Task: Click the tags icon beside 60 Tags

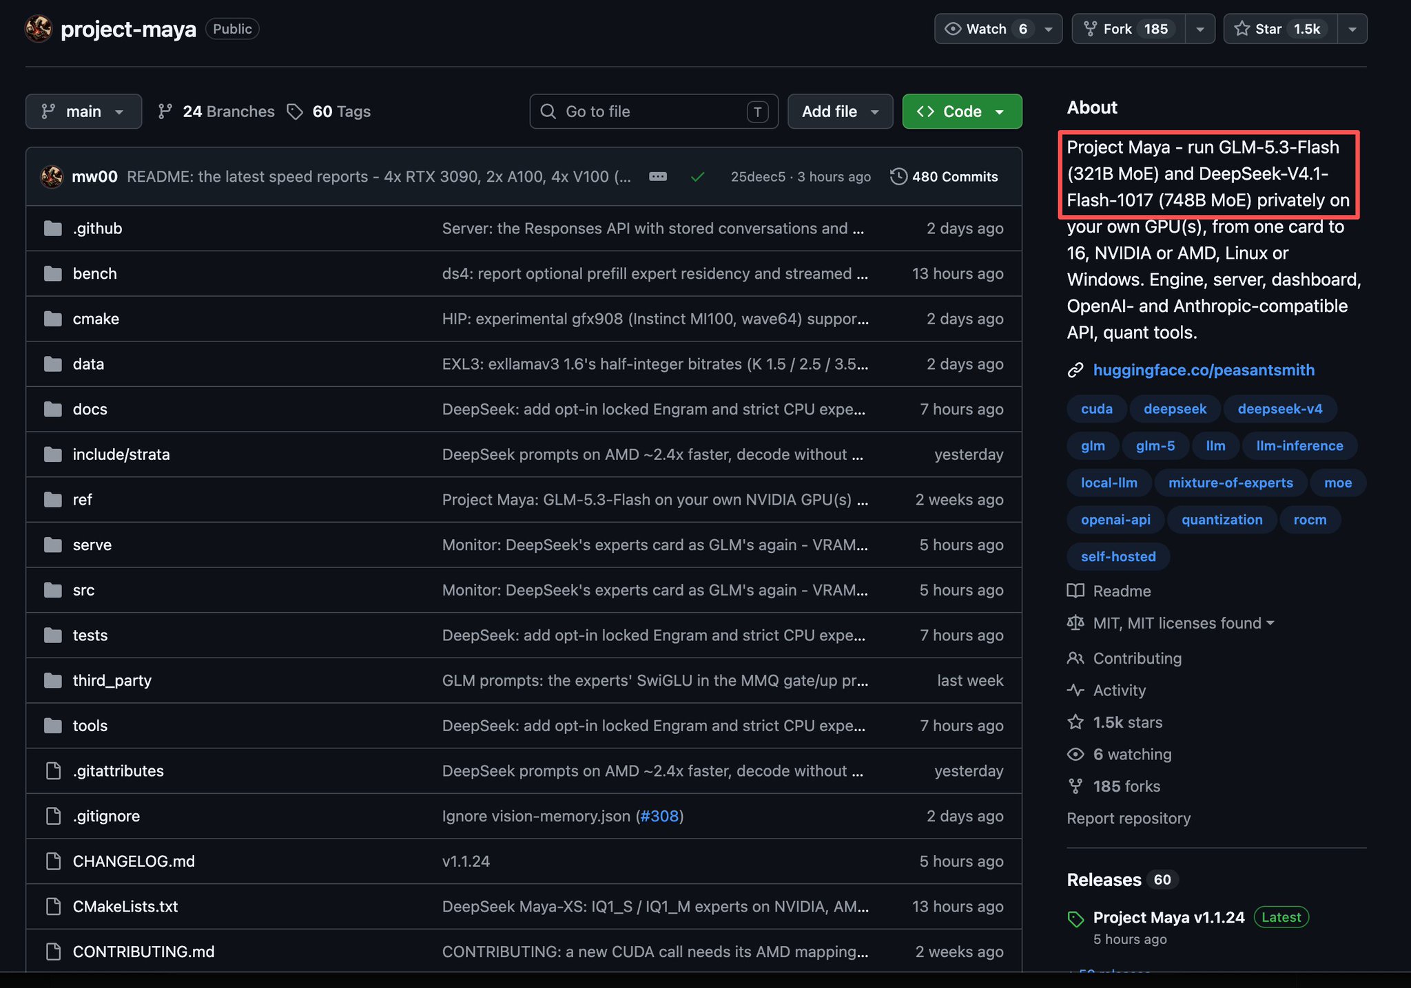Action: point(295,112)
